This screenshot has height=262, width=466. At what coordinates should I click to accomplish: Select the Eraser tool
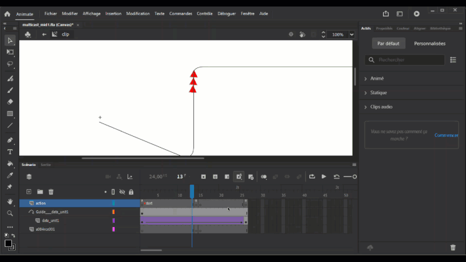coord(10,102)
